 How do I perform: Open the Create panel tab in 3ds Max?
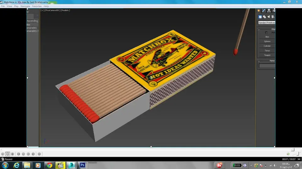pyautogui.click(x=259, y=11)
